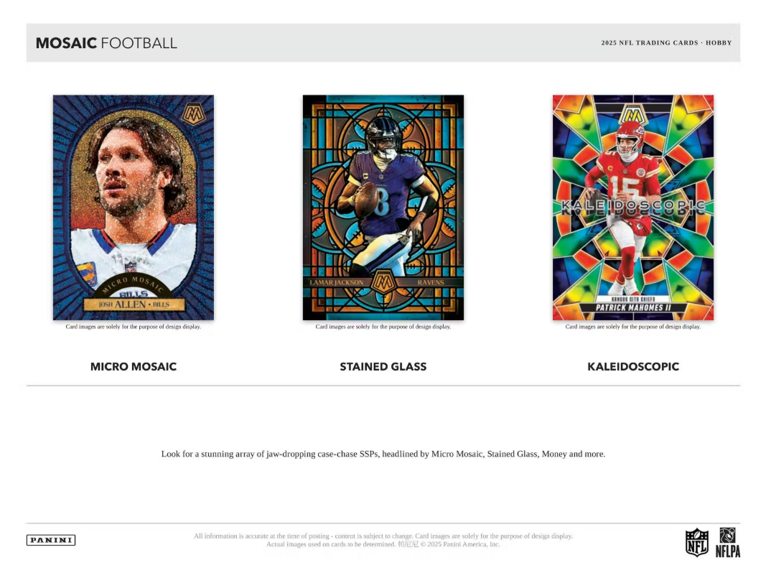This screenshot has width=766, height=583.
Task: Click the MICRO MOSAIC label
Action: (134, 366)
